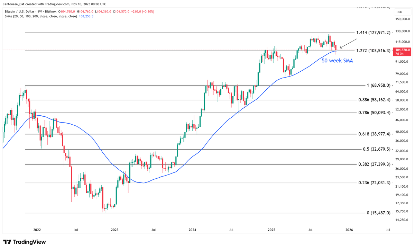Click the 2024 label on time axis
The image size is (415, 250).
(193, 230)
